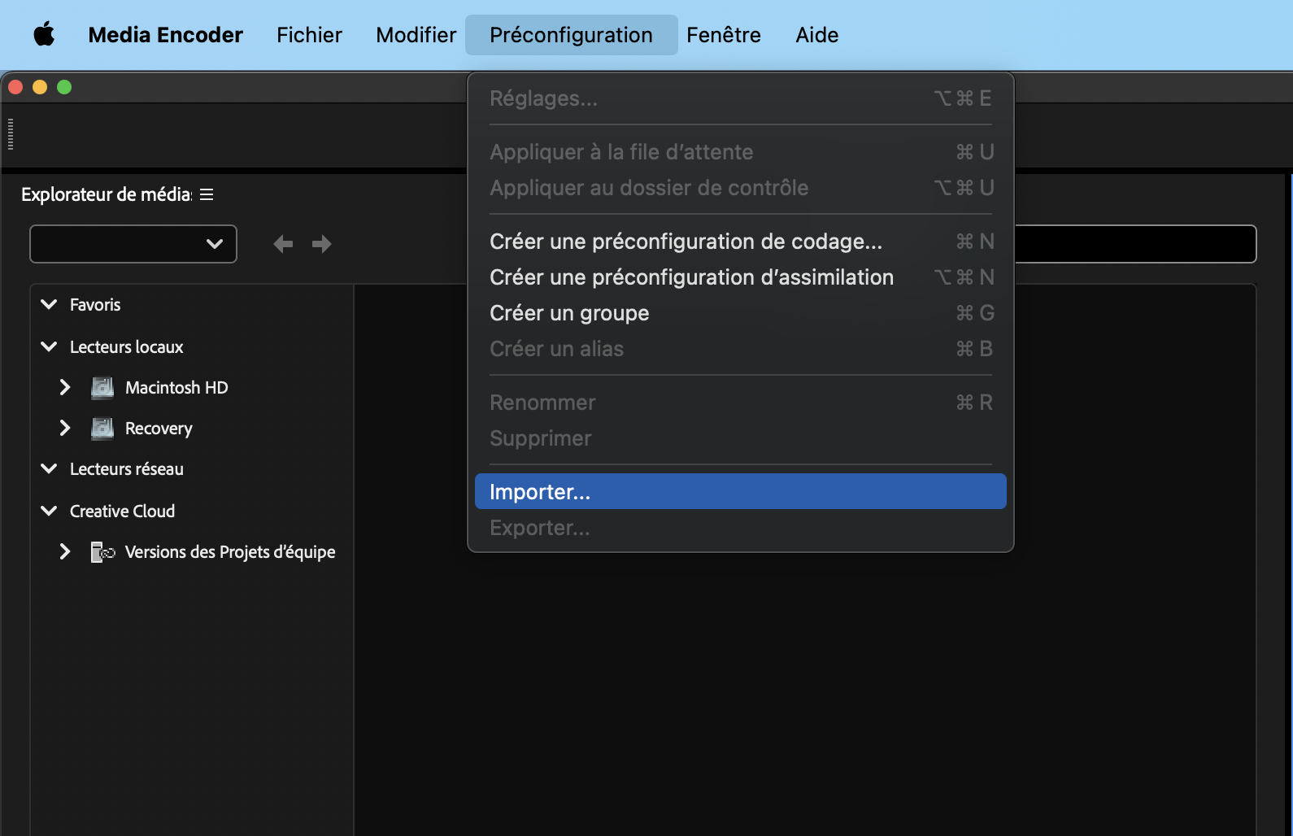Click Appliquer à la file d'attente entry
Image resolution: width=1293 pixels, height=836 pixels.
740,152
